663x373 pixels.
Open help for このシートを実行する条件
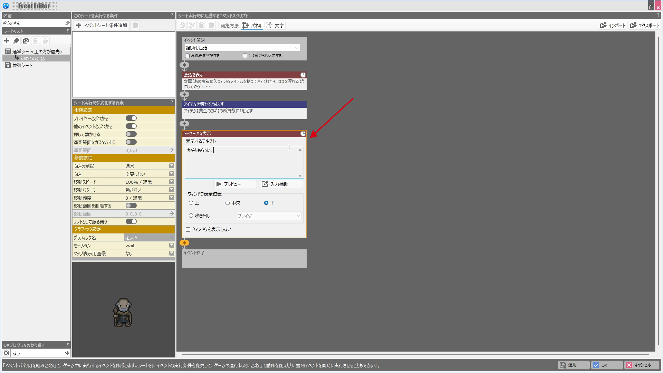tap(172, 16)
